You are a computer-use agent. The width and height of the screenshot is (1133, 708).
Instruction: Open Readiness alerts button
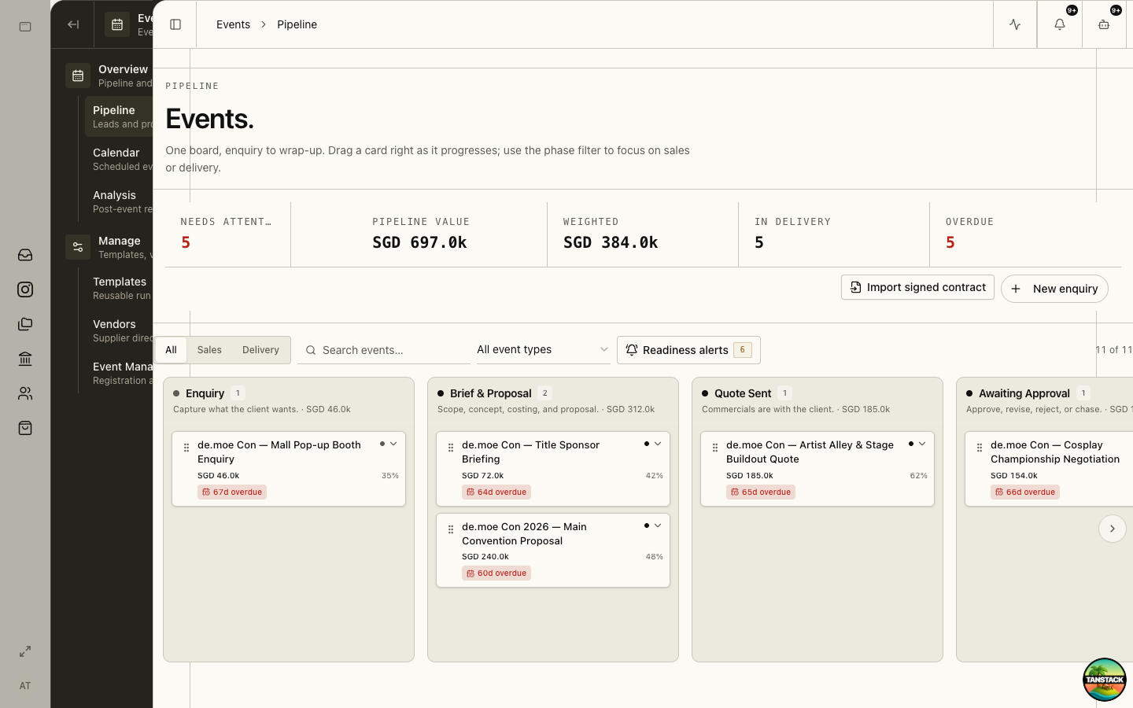click(x=688, y=350)
